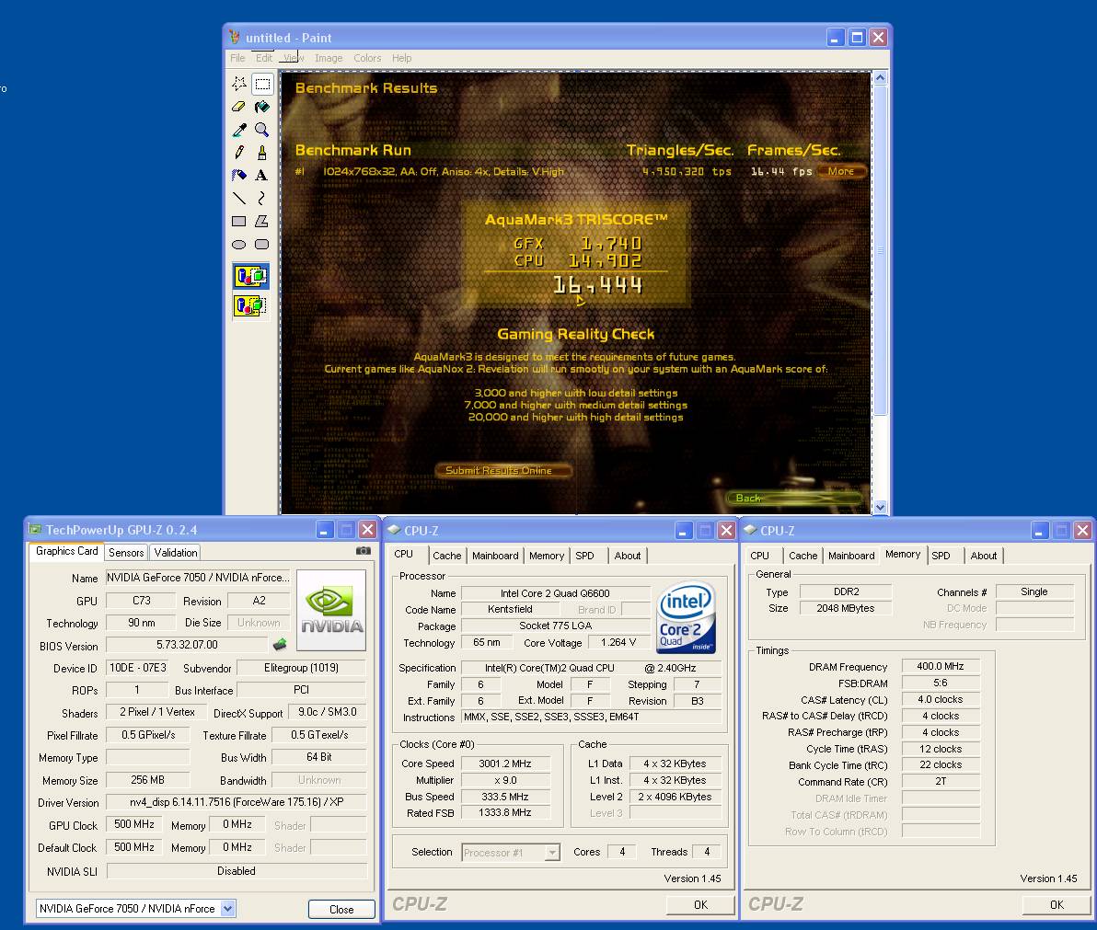Viewport: 1097px width, 930px height.
Task: Click the Paint vertical scrollbar thumb
Action: tap(880, 249)
